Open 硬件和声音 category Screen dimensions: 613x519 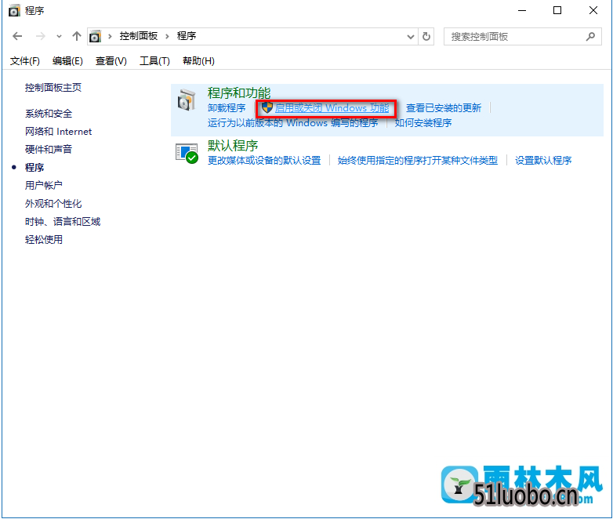49,149
